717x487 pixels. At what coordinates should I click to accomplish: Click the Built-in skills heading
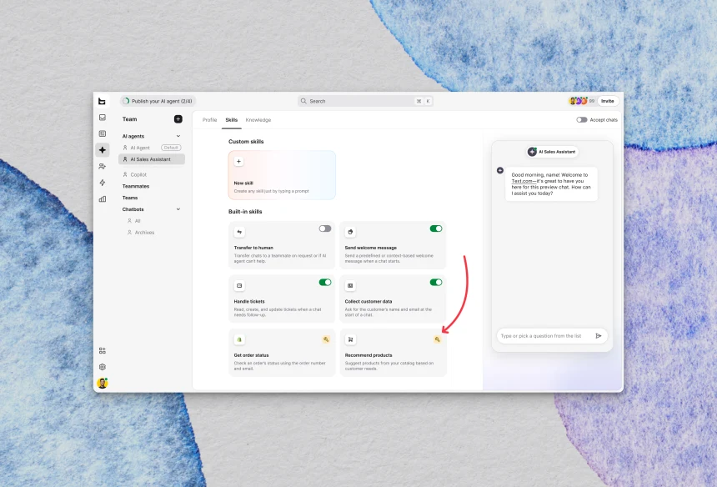[246, 211]
